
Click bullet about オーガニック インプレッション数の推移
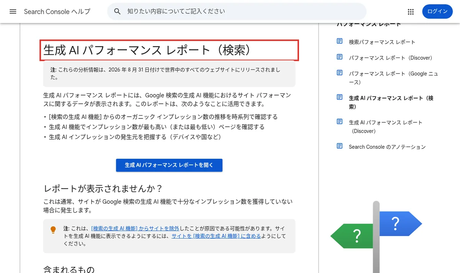pyautogui.click(x=163, y=117)
